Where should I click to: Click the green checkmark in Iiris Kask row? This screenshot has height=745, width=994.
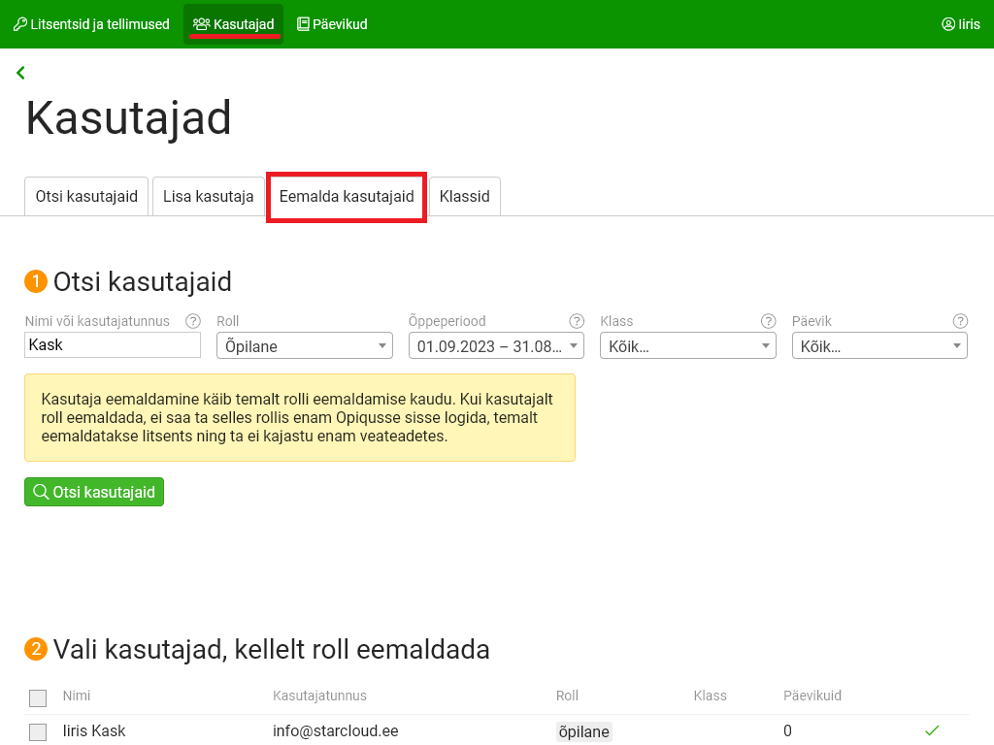pyautogui.click(x=932, y=730)
